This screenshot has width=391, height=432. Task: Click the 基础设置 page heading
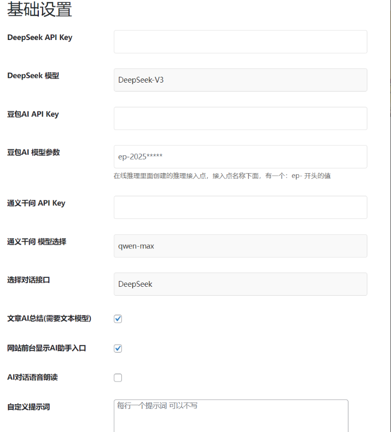pyautogui.click(x=39, y=9)
